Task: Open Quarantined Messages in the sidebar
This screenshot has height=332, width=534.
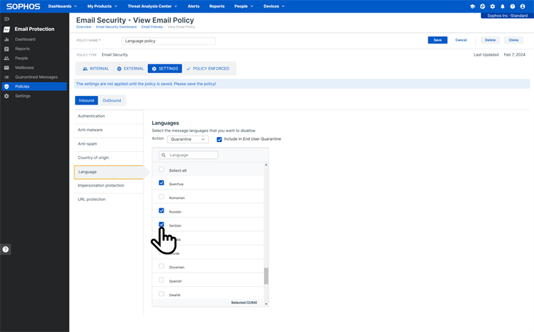Action: pyautogui.click(x=36, y=77)
